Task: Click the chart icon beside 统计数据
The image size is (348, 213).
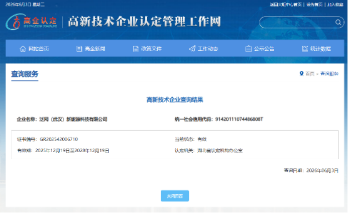Action: [305, 49]
